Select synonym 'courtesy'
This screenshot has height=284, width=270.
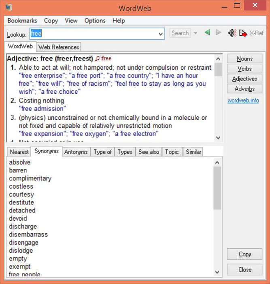click(21, 194)
